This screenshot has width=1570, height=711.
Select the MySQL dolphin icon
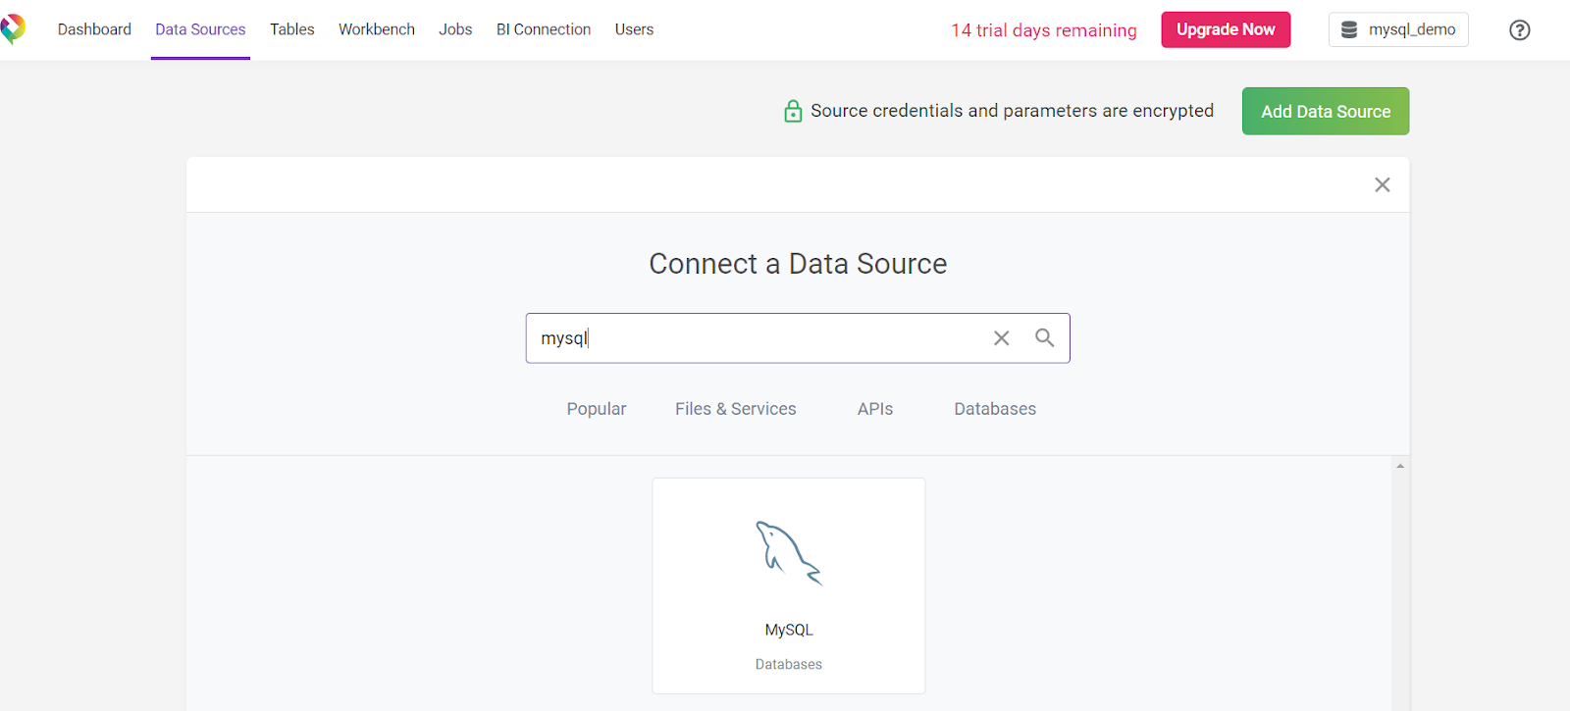point(788,554)
